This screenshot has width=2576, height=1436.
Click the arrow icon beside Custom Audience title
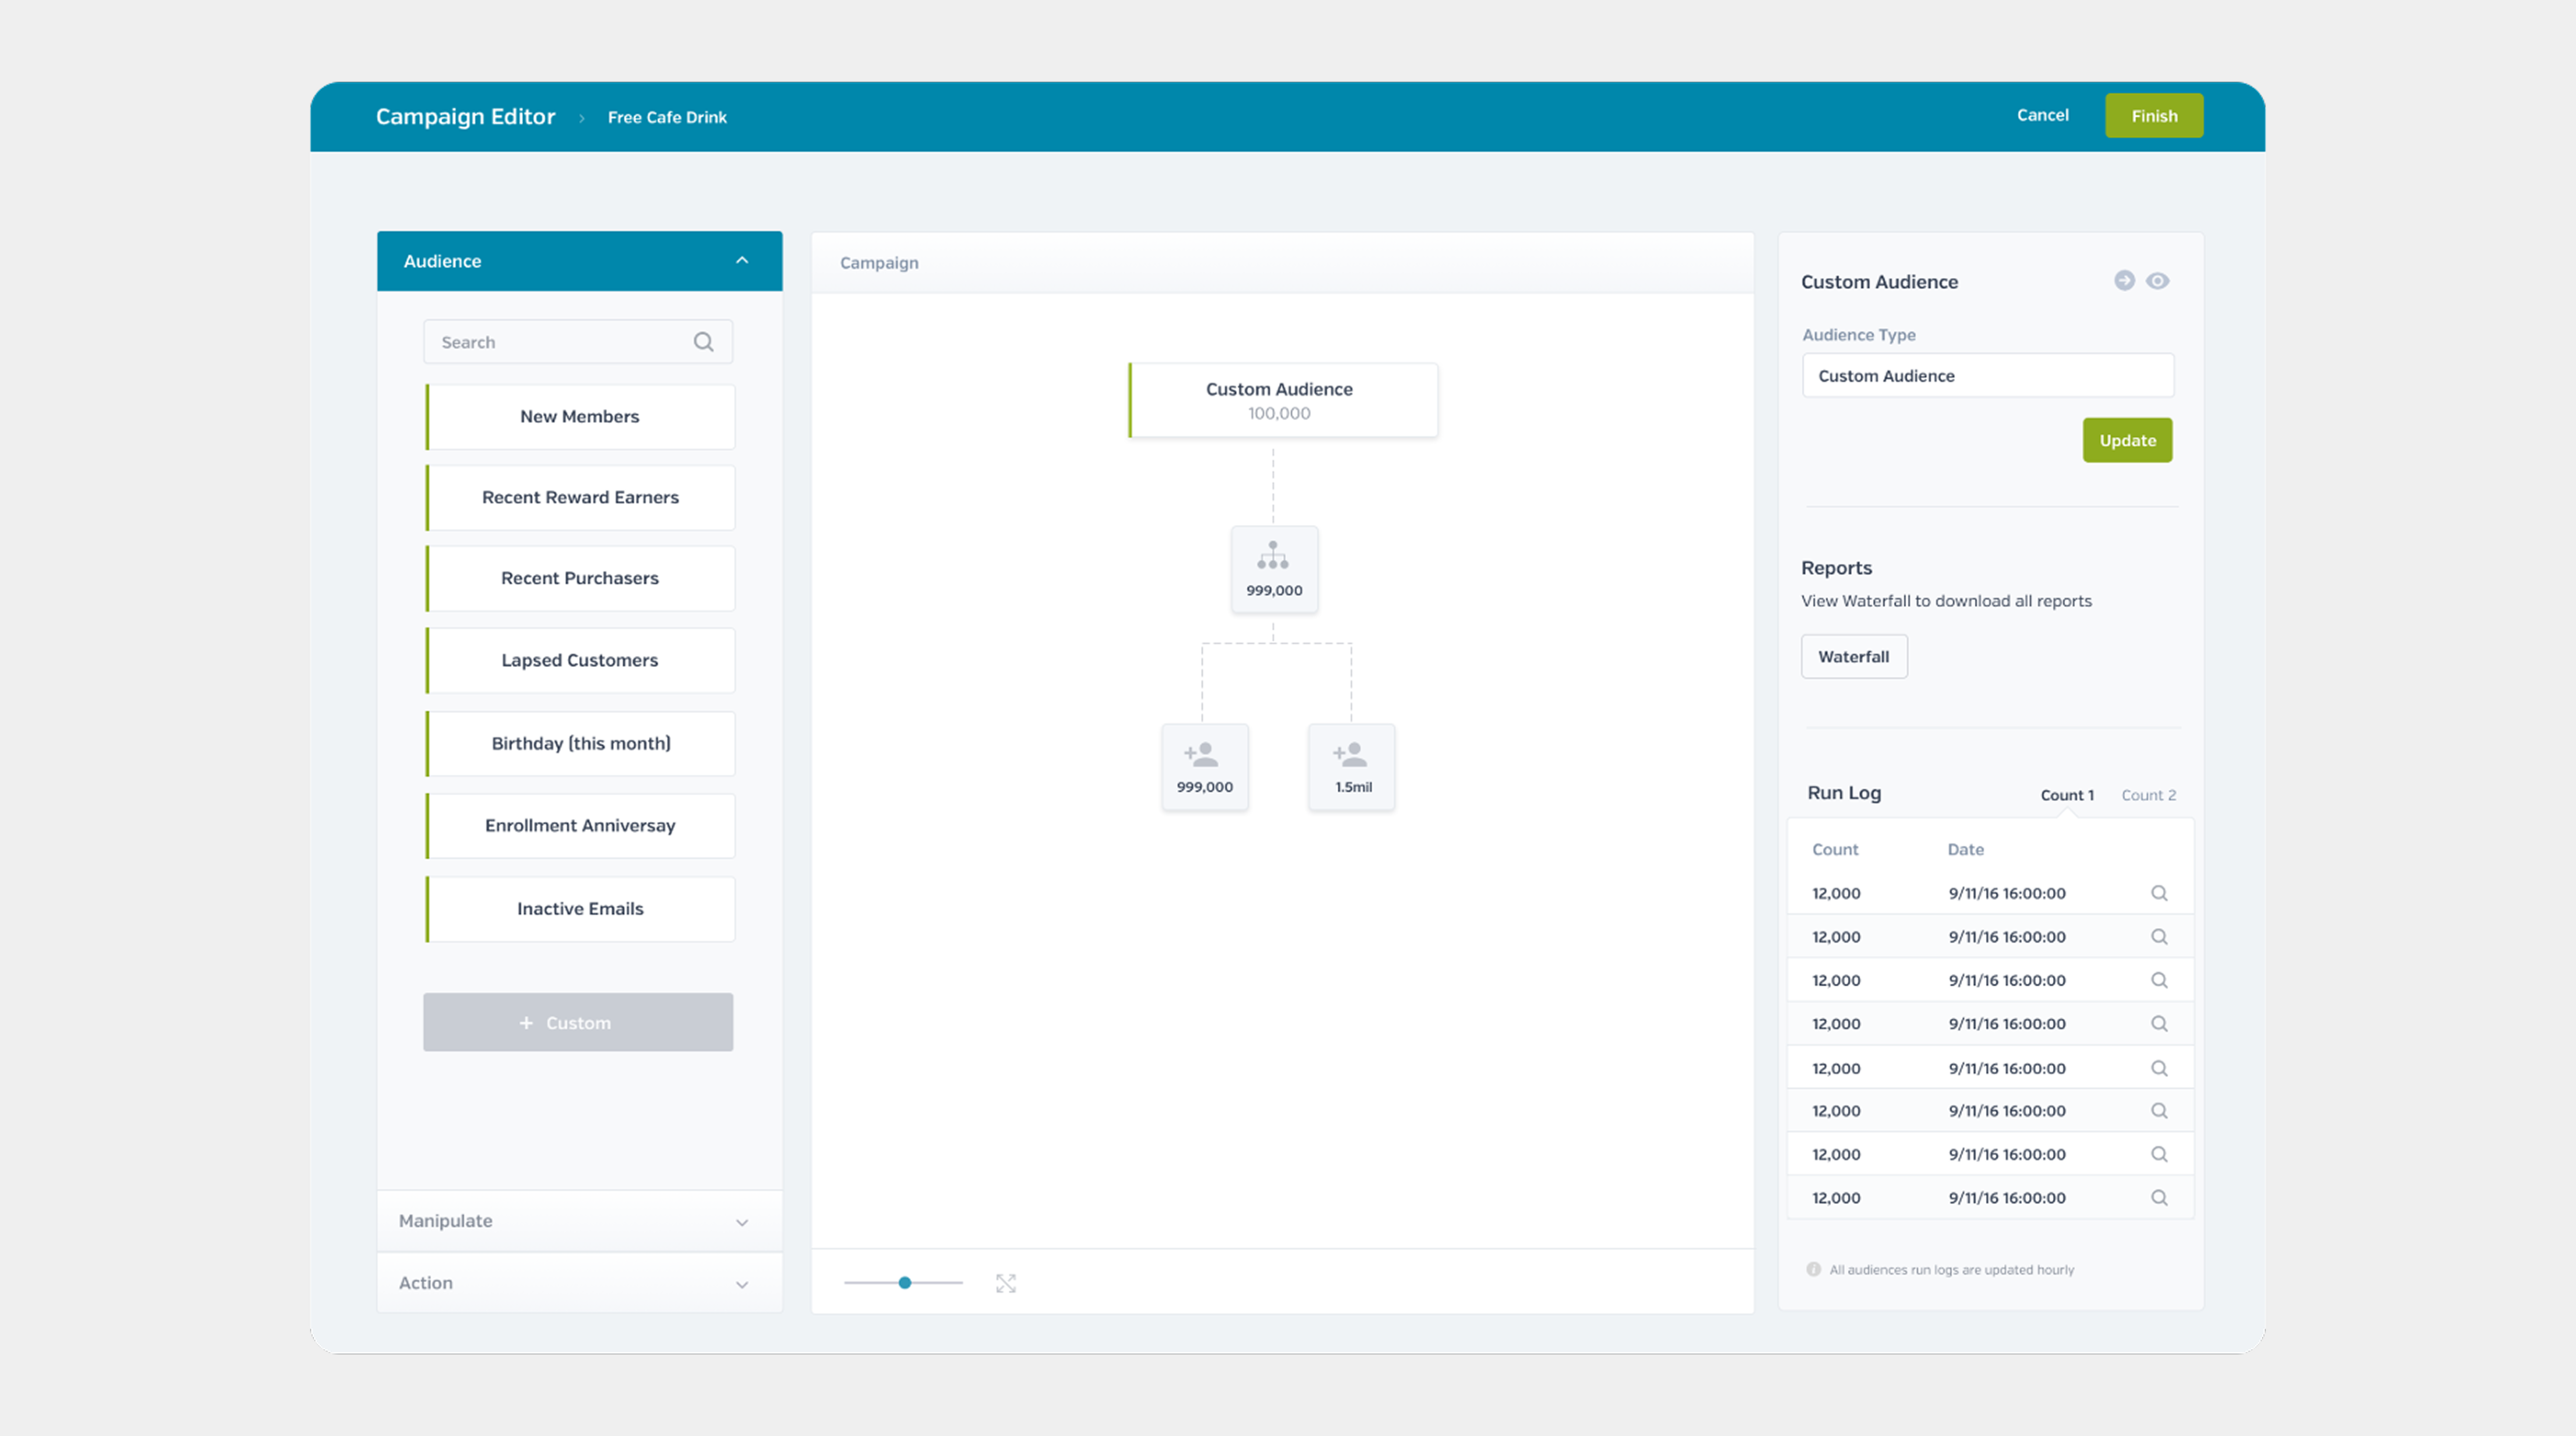pyautogui.click(x=2124, y=281)
